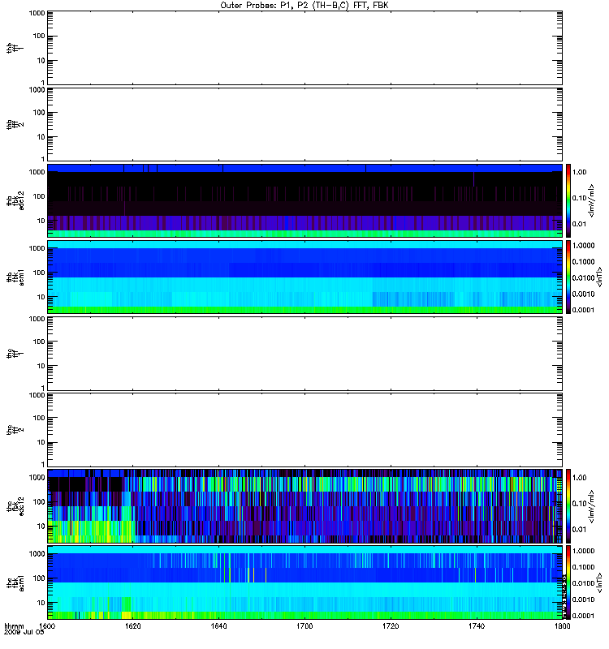Click the '1720' time axis label
The image size is (609, 649).
click(391, 626)
